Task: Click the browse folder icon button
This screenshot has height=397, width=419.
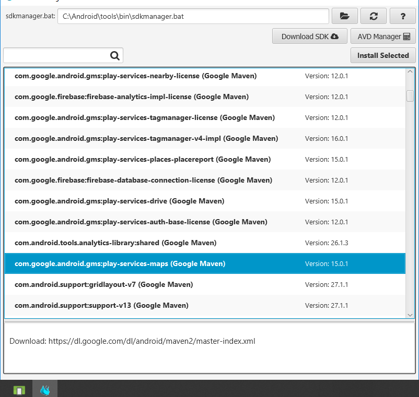Action: tap(344, 16)
